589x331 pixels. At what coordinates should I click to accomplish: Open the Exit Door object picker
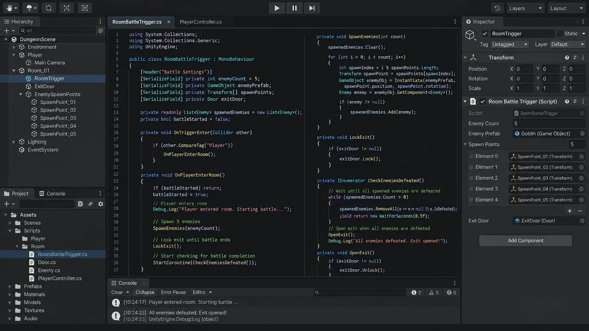[x=582, y=221]
